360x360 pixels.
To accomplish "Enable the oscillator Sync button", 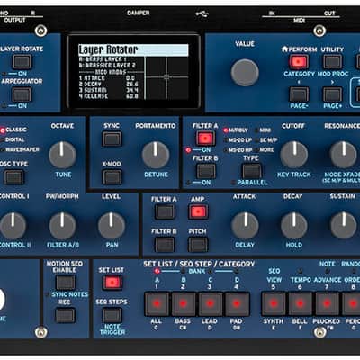I will point(112,139).
